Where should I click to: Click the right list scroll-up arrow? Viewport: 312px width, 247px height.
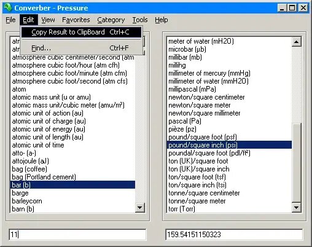(x=296, y=42)
